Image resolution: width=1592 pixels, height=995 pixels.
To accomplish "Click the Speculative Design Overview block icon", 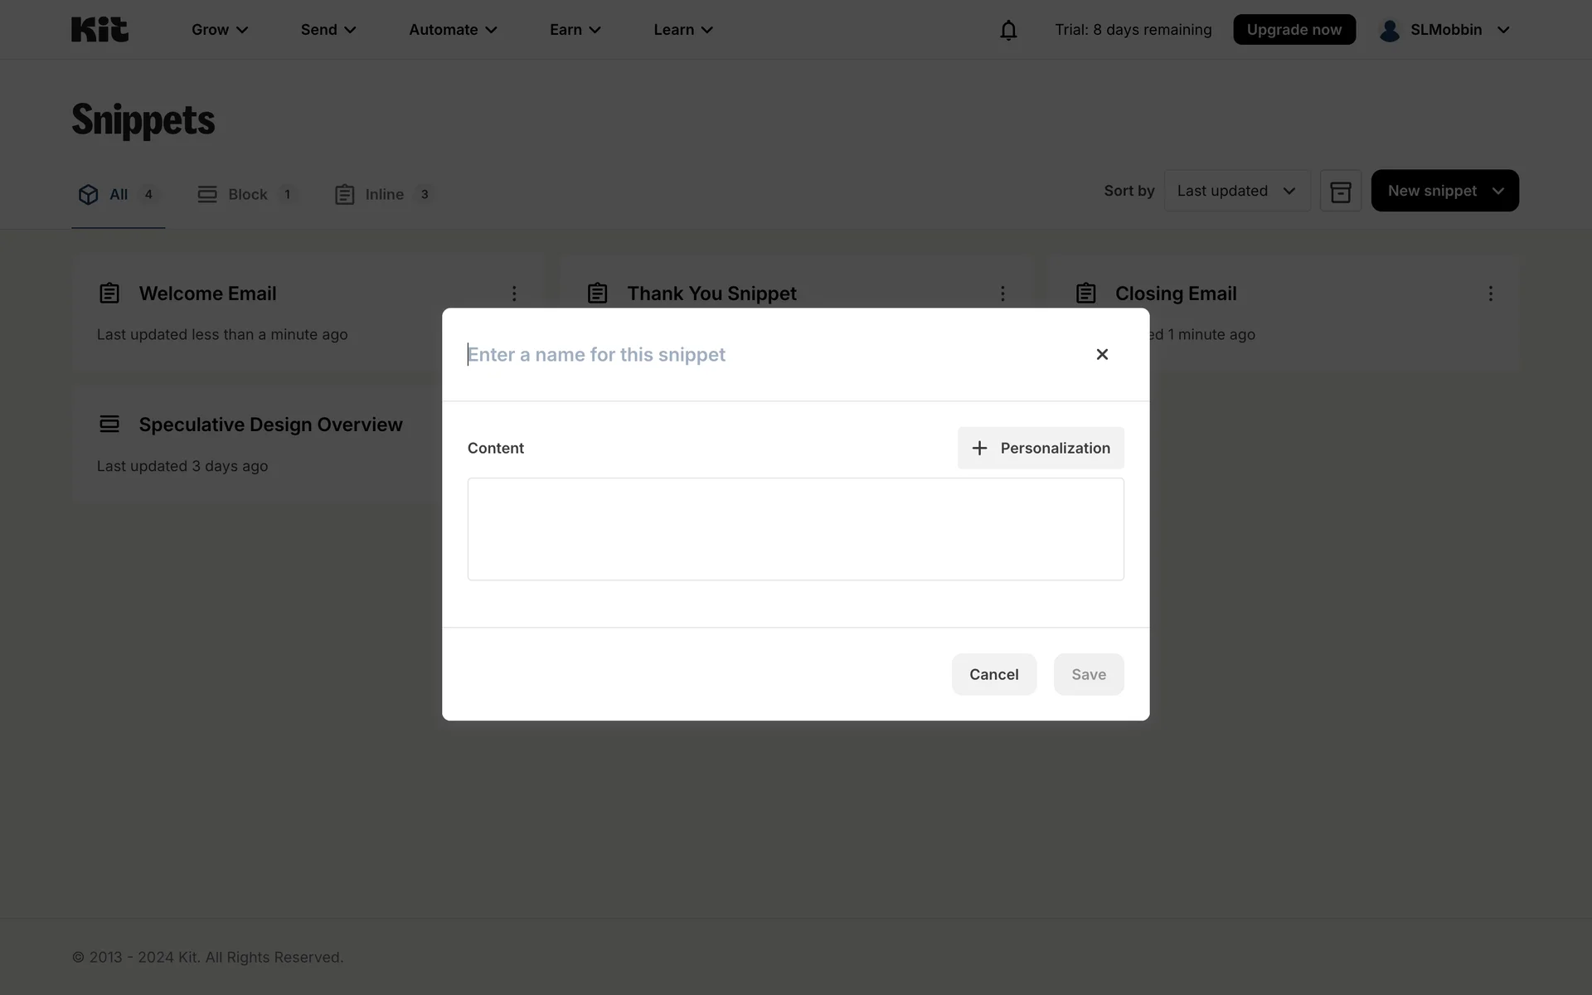I will (109, 425).
